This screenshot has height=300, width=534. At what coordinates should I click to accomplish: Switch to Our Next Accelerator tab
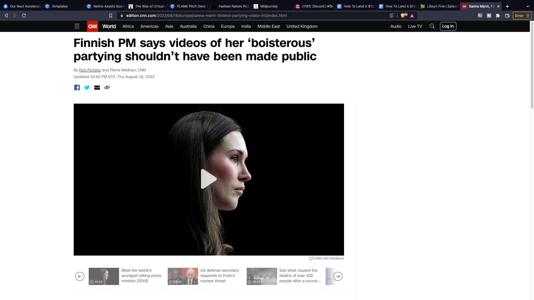coord(22,6)
